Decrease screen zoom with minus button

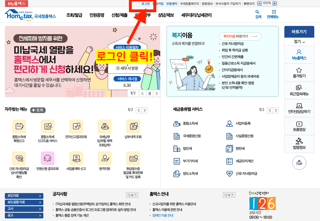260,3
